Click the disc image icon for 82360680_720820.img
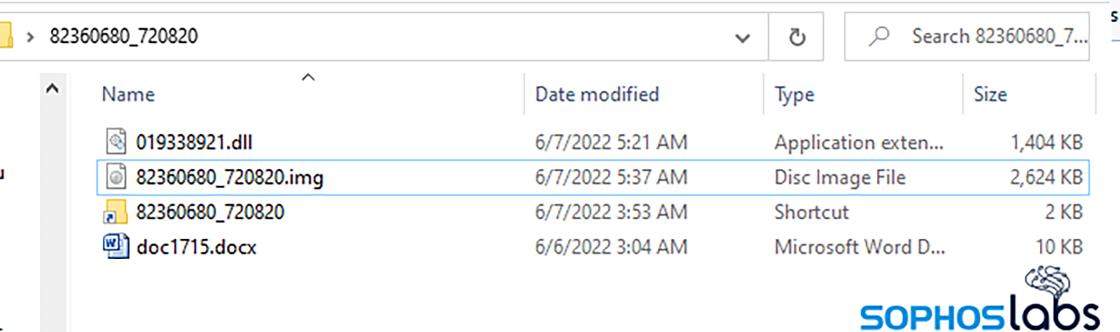The height and width of the screenshot is (332, 1120). [x=116, y=177]
